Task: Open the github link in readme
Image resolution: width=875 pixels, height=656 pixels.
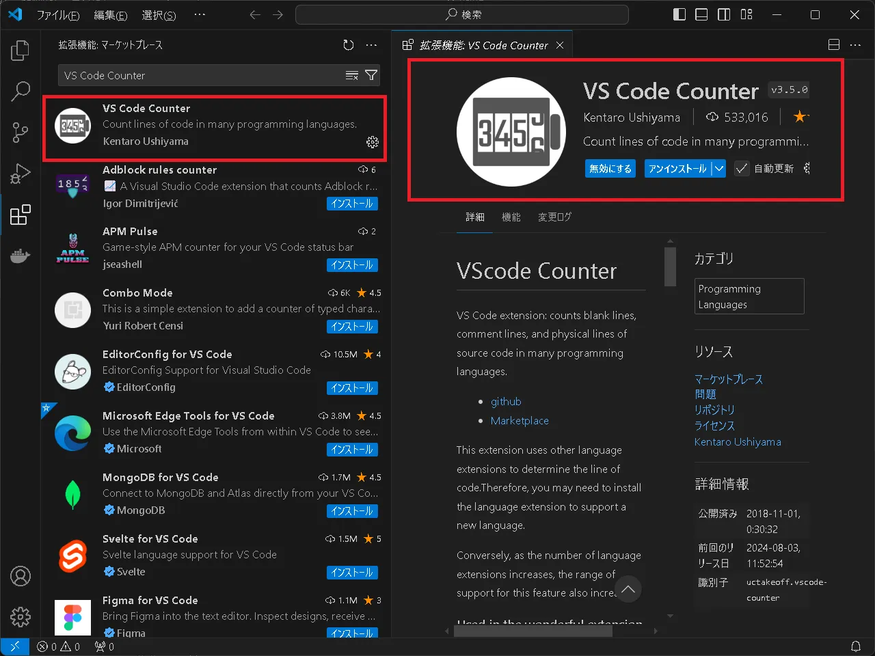Action: click(506, 402)
